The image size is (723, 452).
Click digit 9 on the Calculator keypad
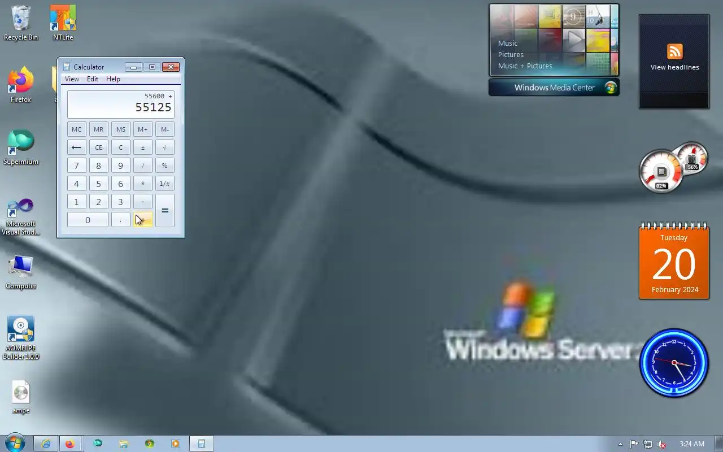(120, 166)
